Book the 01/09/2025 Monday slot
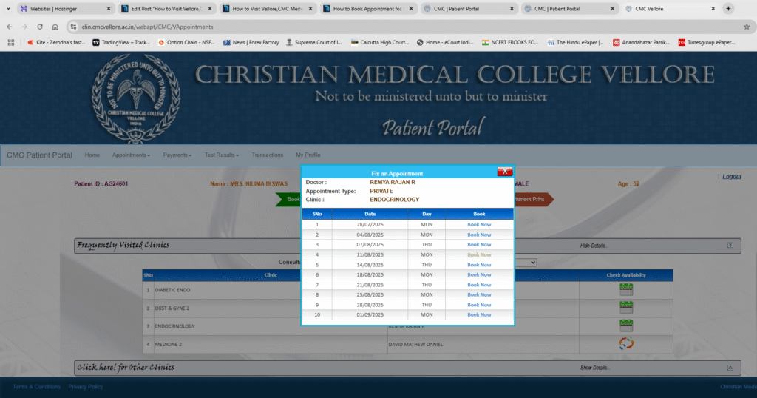Image resolution: width=757 pixels, height=398 pixels. click(479, 314)
